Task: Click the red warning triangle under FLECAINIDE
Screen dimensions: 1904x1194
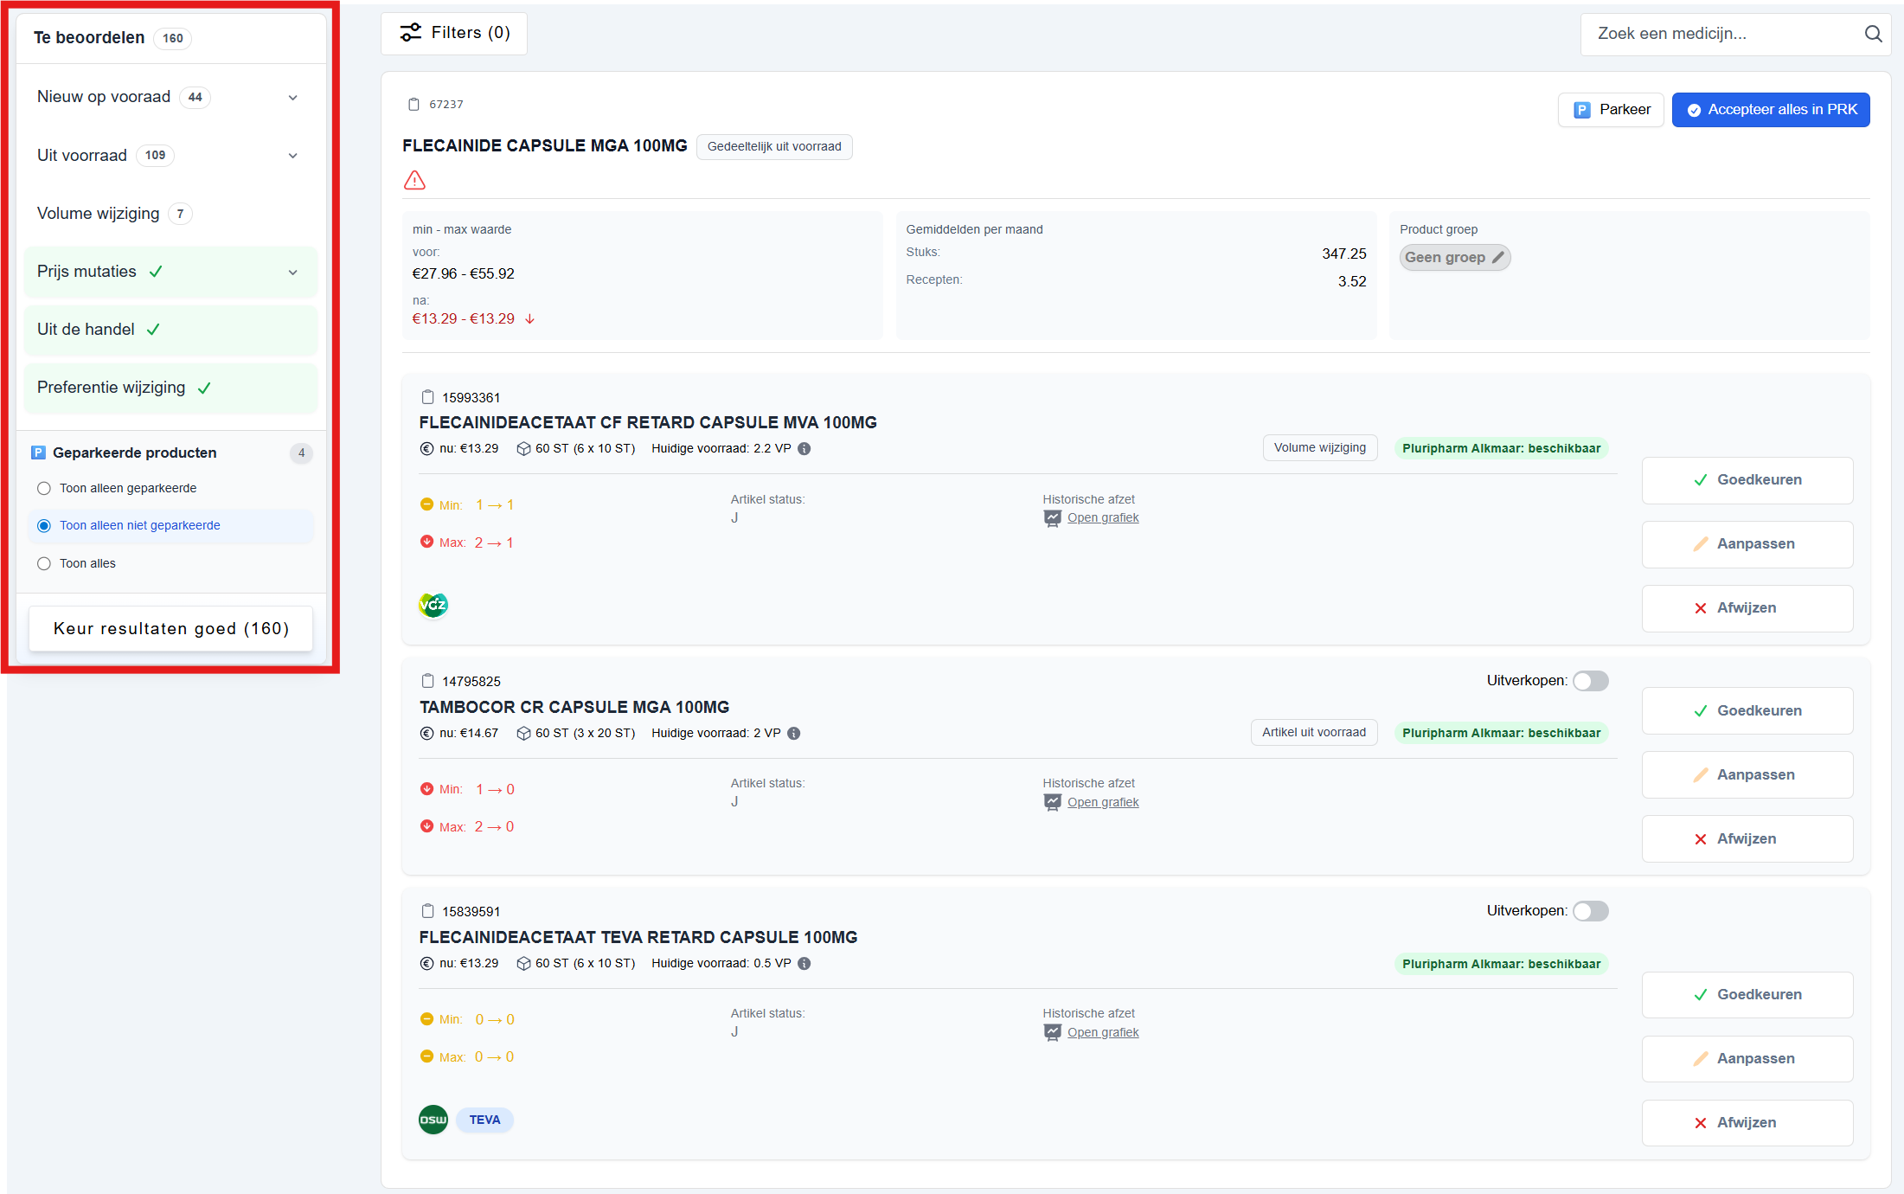Action: coord(415,180)
